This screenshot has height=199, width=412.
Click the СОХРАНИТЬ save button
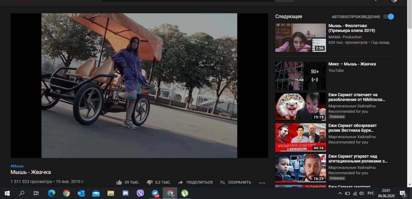(x=239, y=182)
